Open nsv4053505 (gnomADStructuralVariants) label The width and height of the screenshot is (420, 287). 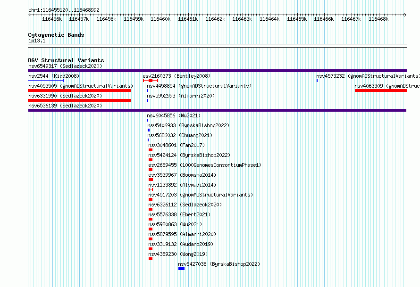81,86
